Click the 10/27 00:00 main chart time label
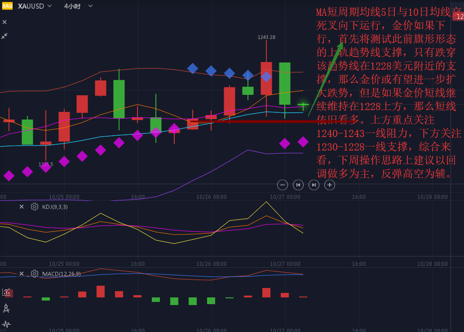The image size is (464, 332). [x=285, y=197]
